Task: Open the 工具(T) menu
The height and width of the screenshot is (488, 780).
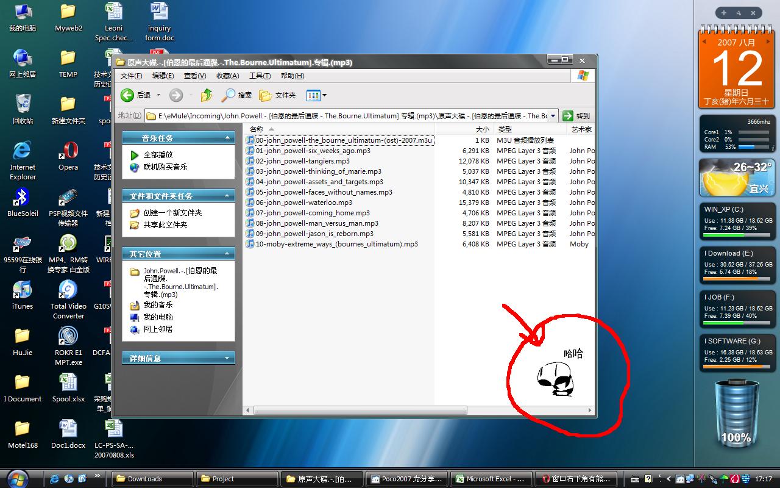Action: tap(260, 76)
